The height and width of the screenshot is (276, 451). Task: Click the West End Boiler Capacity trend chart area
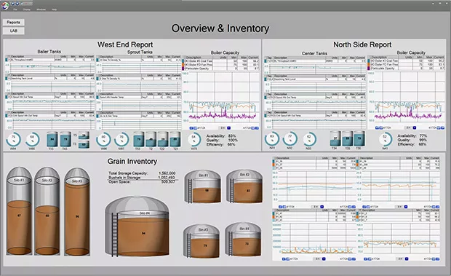click(x=221, y=97)
